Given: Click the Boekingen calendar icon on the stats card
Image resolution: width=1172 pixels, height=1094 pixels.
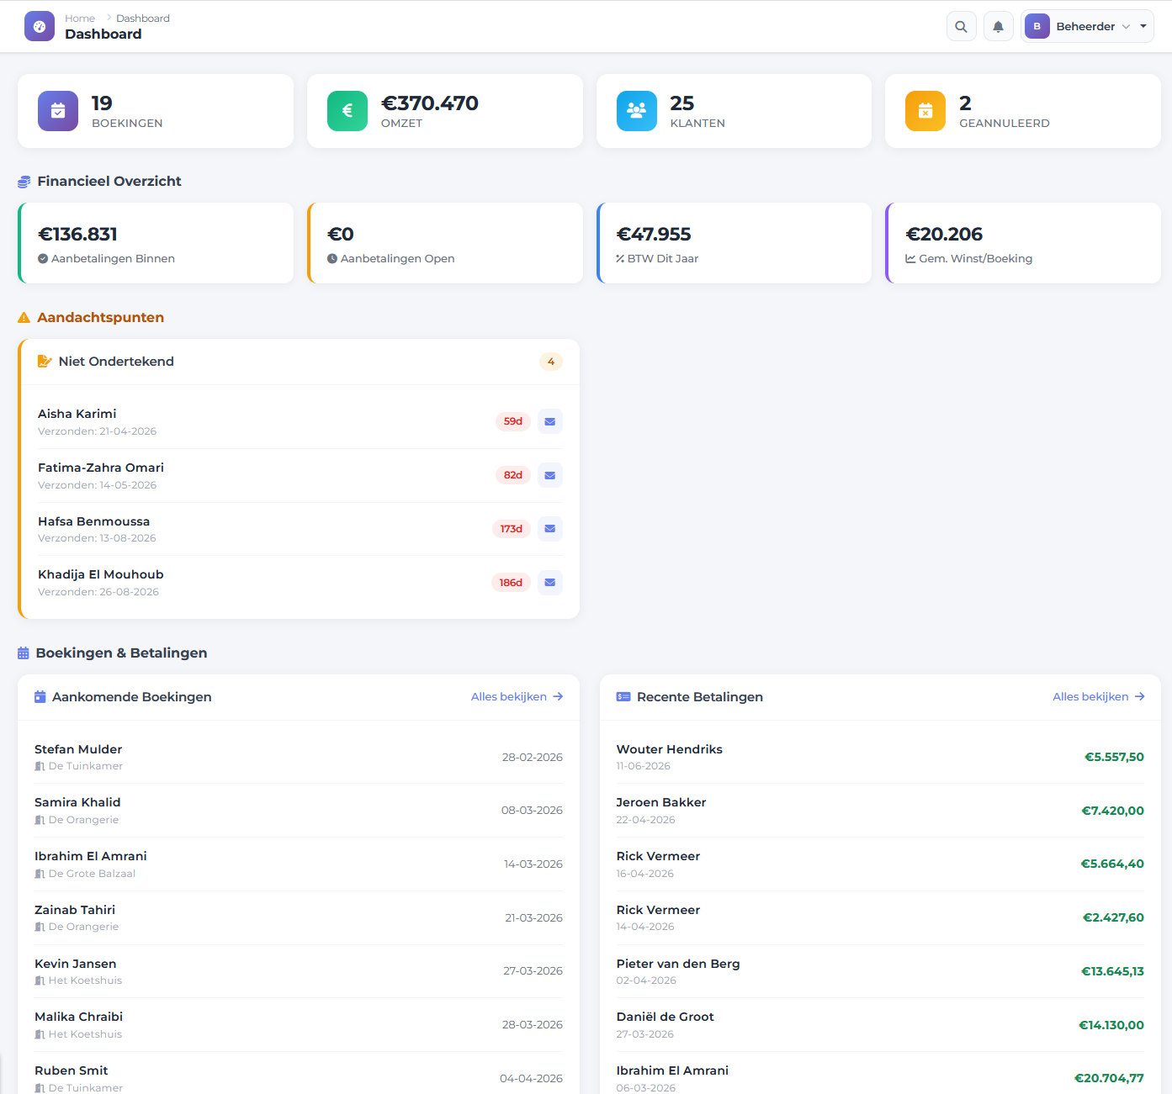Looking at the screenshot, I should [57, 110].
